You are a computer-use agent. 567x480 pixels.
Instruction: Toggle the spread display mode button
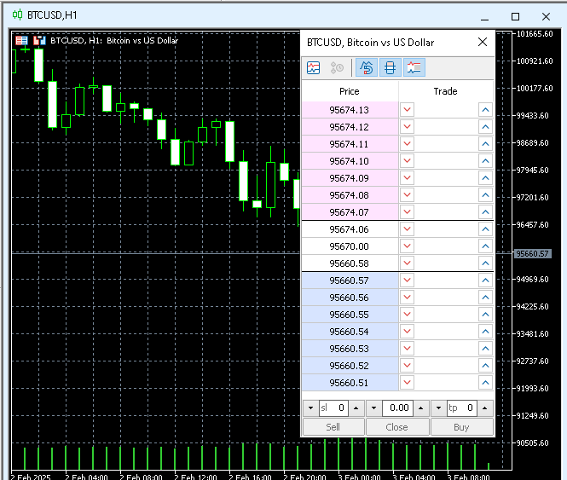click(x=367, y=67)
